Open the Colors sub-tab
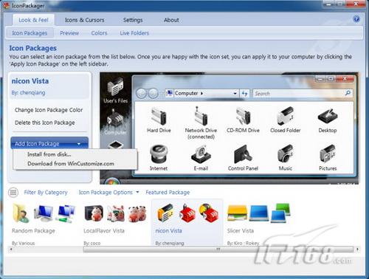This screenshot has height=279, width=369. point(99,33)
